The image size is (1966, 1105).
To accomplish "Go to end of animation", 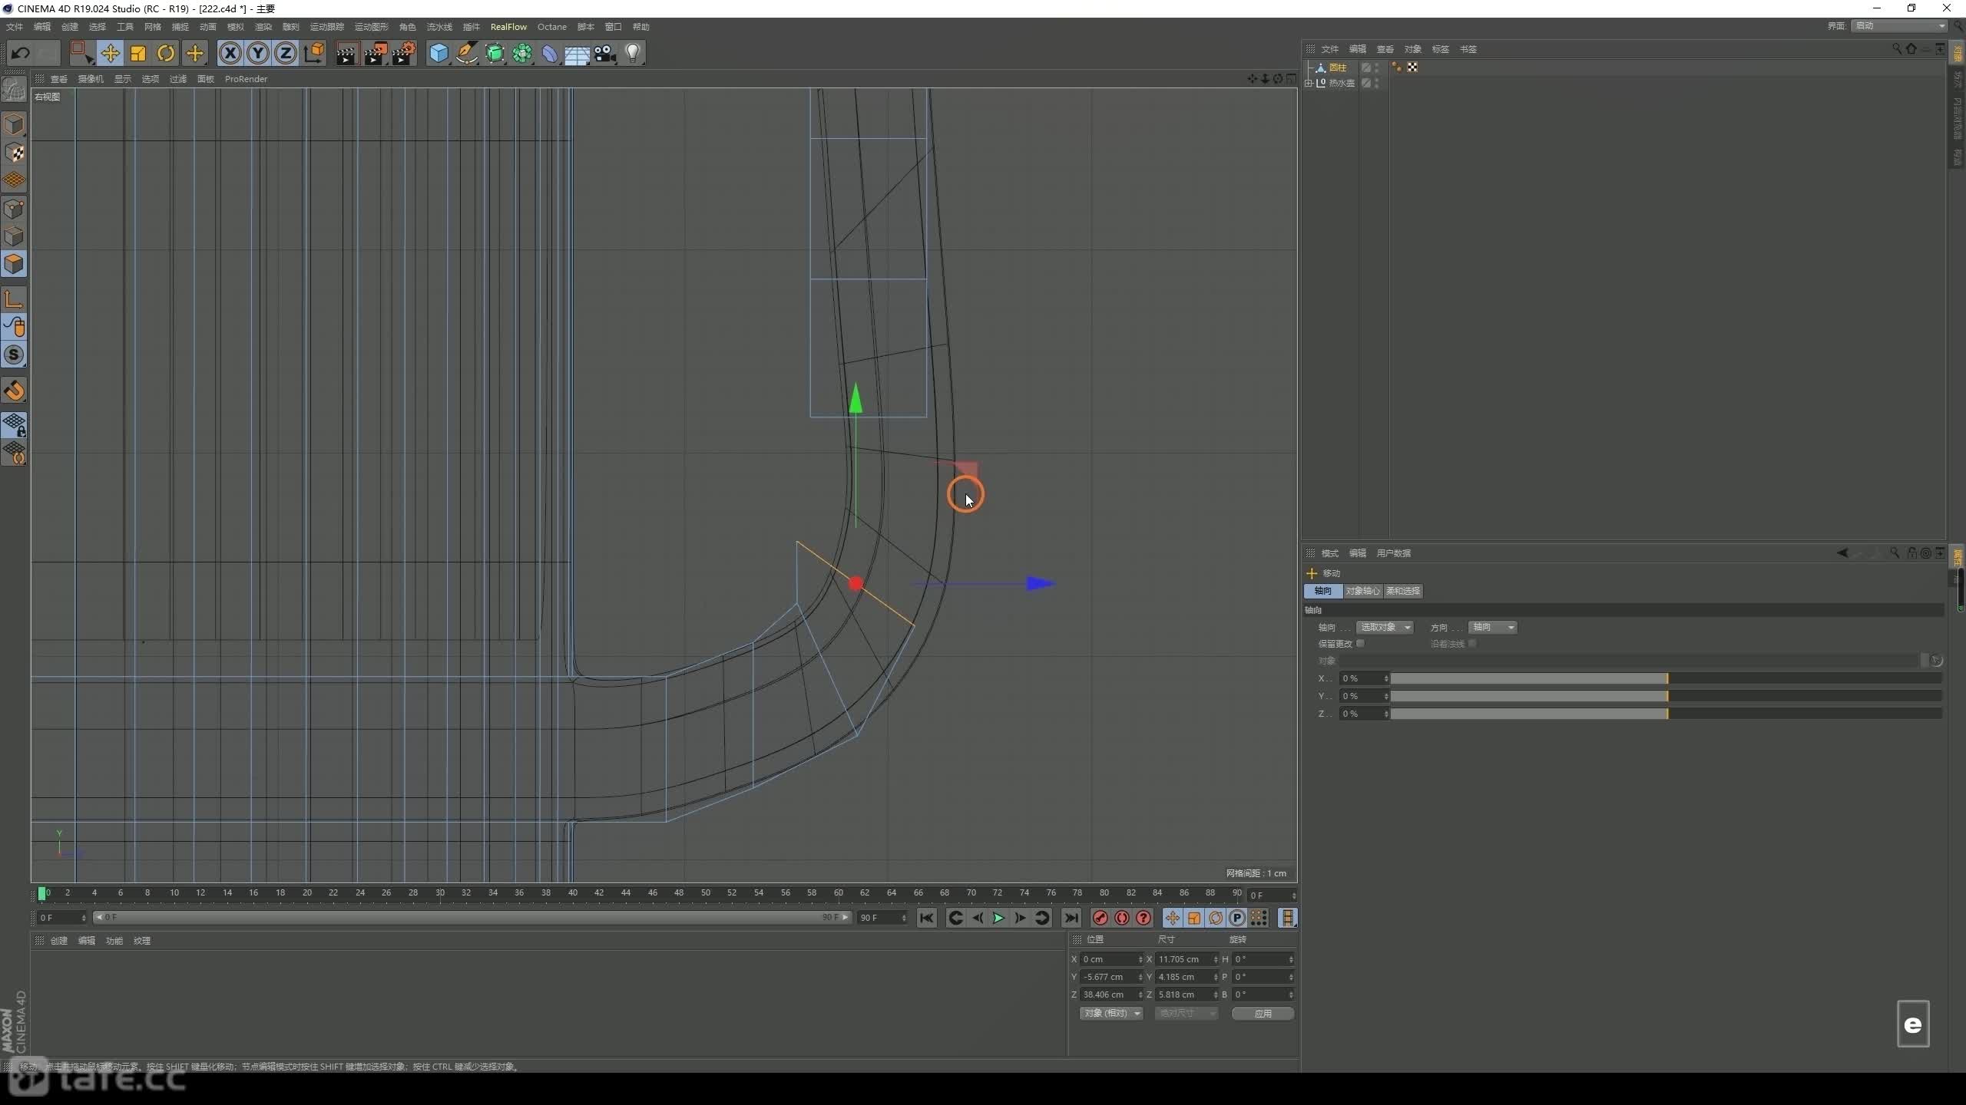I will pyautogui.click(x=1071, y=918).
